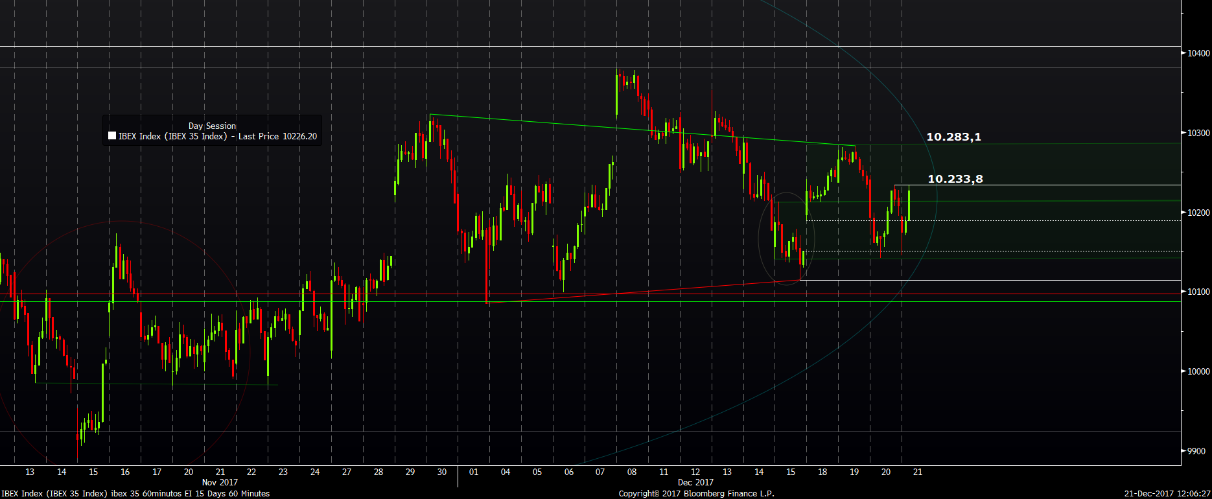Select the "Nov 2017" month label

[x=220, y=482]
